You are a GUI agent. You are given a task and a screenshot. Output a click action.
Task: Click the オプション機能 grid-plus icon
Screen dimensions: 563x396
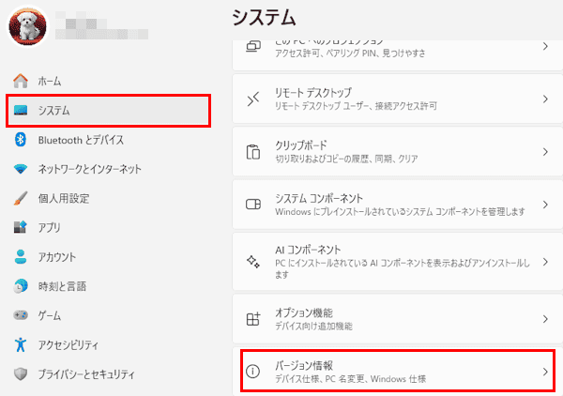tap(253, 319)
